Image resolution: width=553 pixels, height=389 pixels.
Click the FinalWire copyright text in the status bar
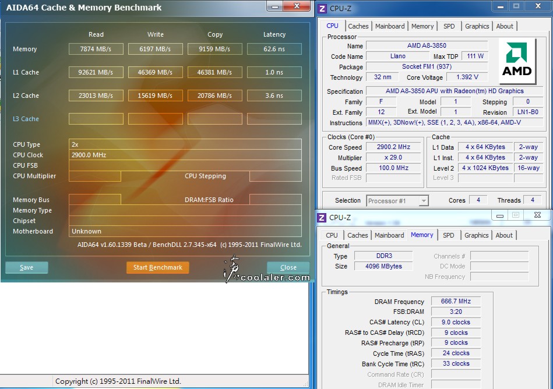click(118, 381)
